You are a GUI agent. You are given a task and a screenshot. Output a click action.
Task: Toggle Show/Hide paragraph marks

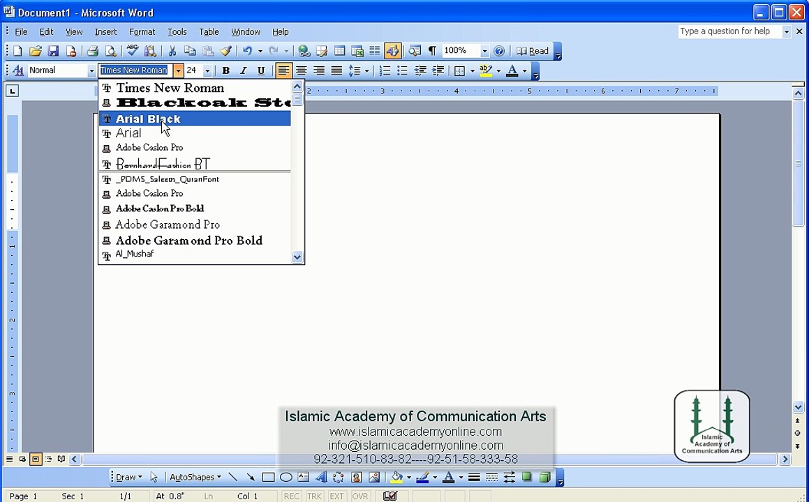[432, 51]
